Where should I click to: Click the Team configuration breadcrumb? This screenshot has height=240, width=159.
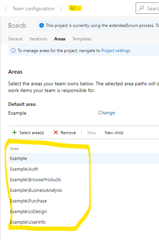(33, 8)
